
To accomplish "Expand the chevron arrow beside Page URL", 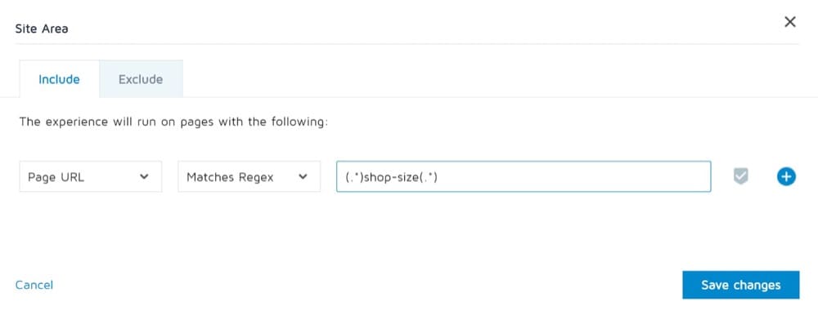I will click(x=145, y=176).
